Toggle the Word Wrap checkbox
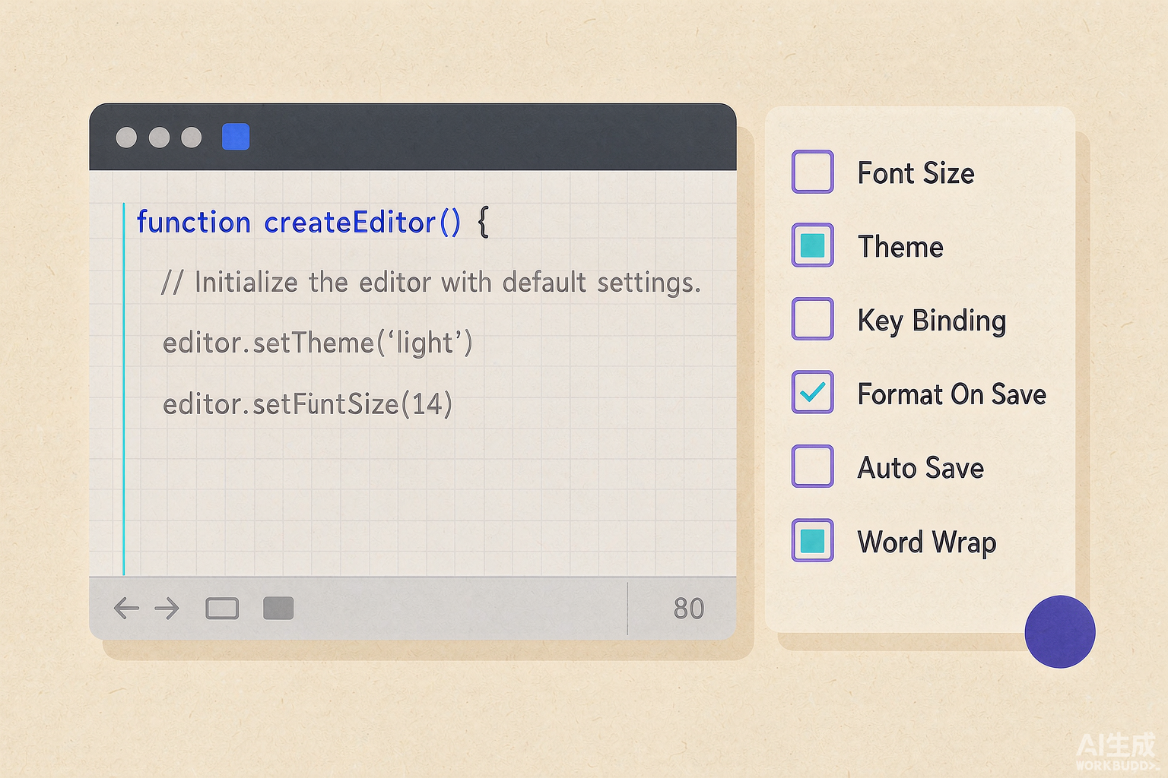Image resolution: width=1168 pixels, height=778 pixels. [813, 540]
